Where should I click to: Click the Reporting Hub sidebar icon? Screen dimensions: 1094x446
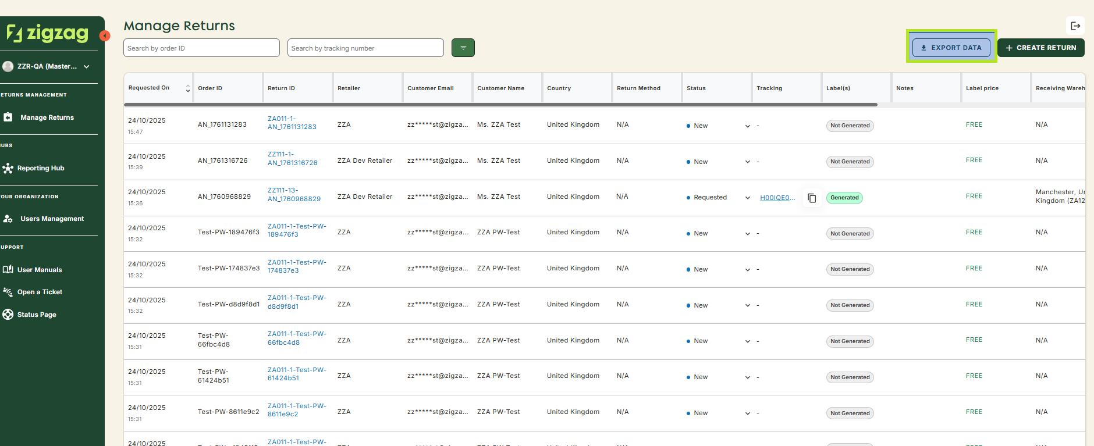(8, 168)
